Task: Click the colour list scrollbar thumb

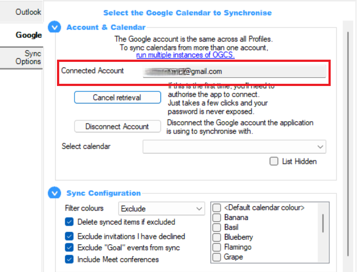Action: (x=323, y=223)
